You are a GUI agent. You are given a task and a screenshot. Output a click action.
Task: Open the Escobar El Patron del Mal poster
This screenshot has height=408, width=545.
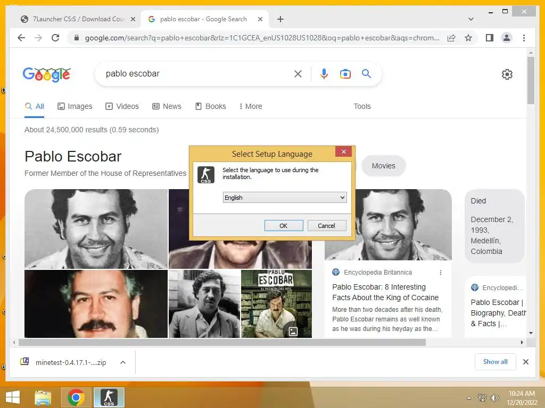(276, 304)
